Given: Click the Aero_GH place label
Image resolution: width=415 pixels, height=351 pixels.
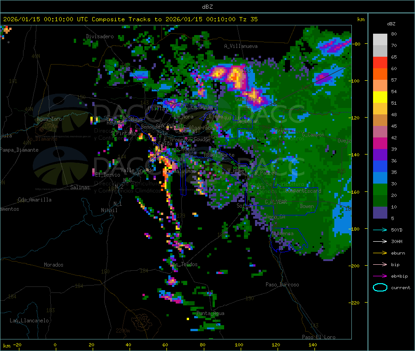Looking at the screenshot, I should coord(275,217).
